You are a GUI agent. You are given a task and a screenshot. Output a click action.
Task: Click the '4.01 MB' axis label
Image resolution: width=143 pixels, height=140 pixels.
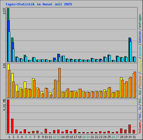[x=4, y=105]
